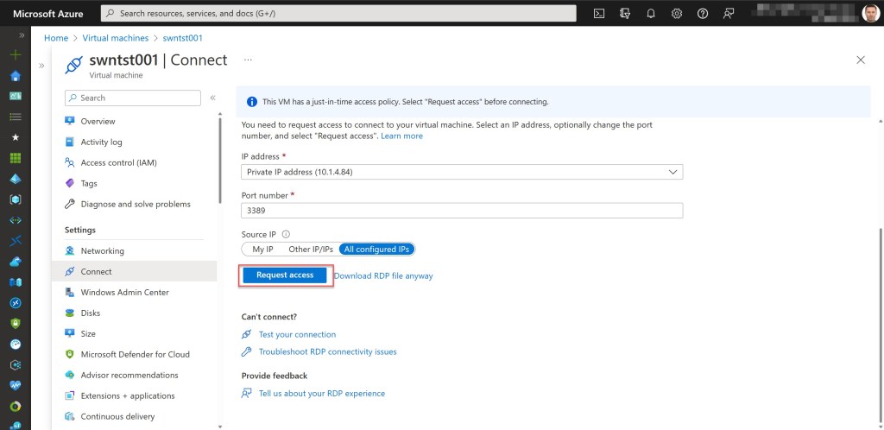Screen dimensions: 884x430
Task: Click Download RDP file anyway link
Action: 383,276
